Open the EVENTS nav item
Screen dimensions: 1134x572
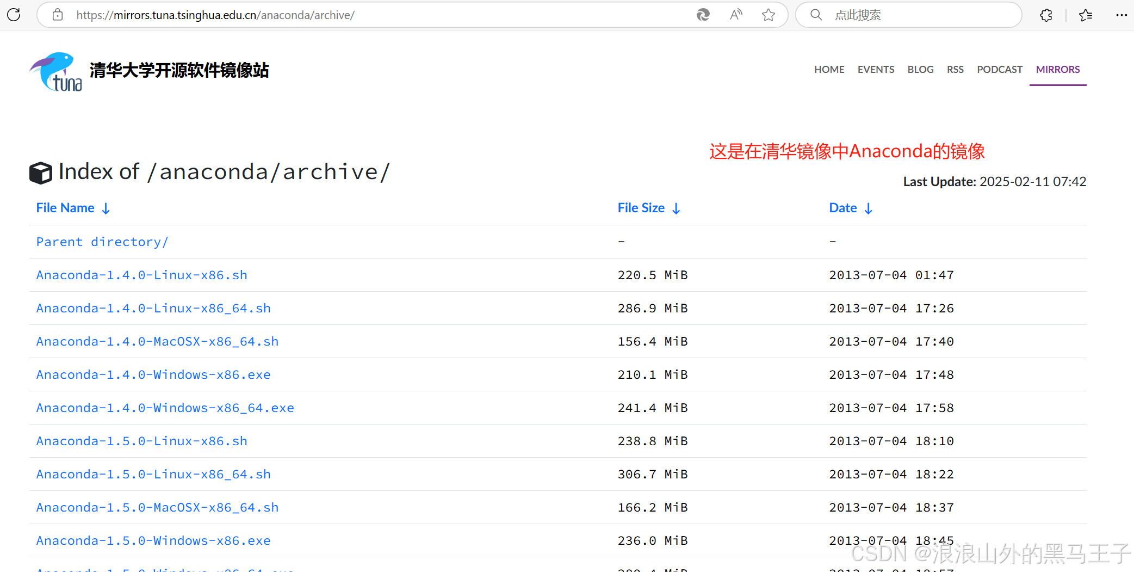click(x=876, y=70)
